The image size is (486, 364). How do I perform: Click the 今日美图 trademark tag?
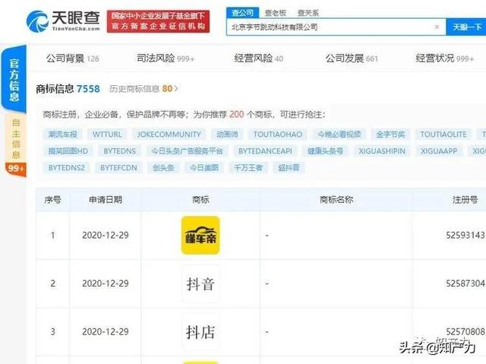(x=204, y=168)
